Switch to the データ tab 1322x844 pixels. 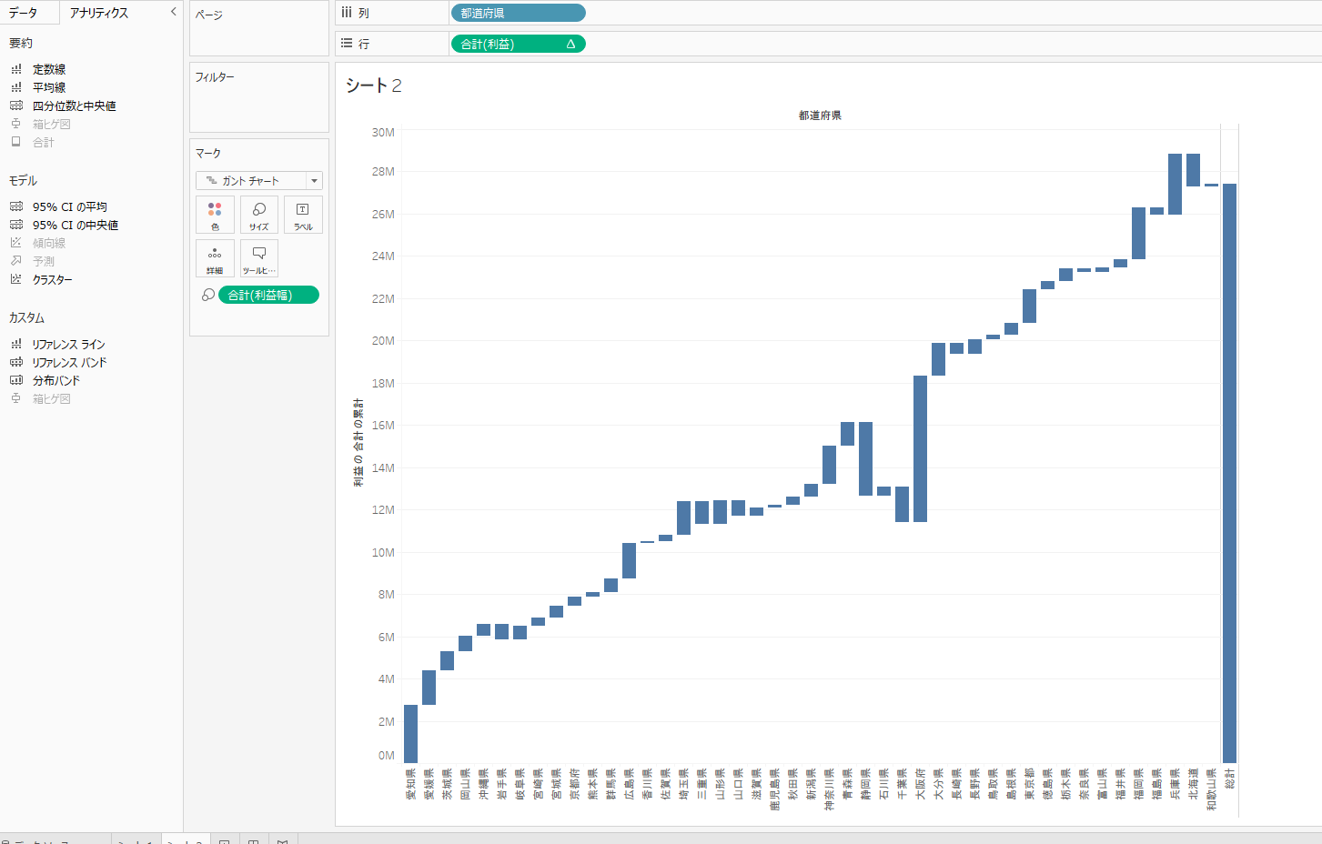point(23,12)
